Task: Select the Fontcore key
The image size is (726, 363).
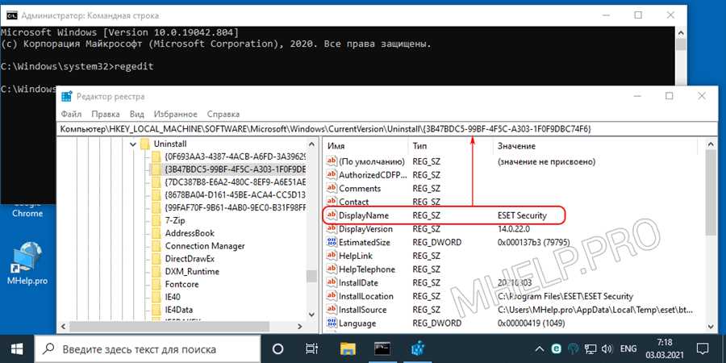Action: coord(182,284)
